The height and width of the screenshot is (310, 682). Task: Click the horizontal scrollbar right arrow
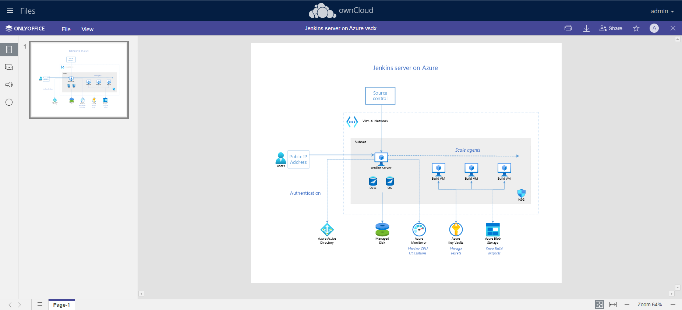click(672, 294)
